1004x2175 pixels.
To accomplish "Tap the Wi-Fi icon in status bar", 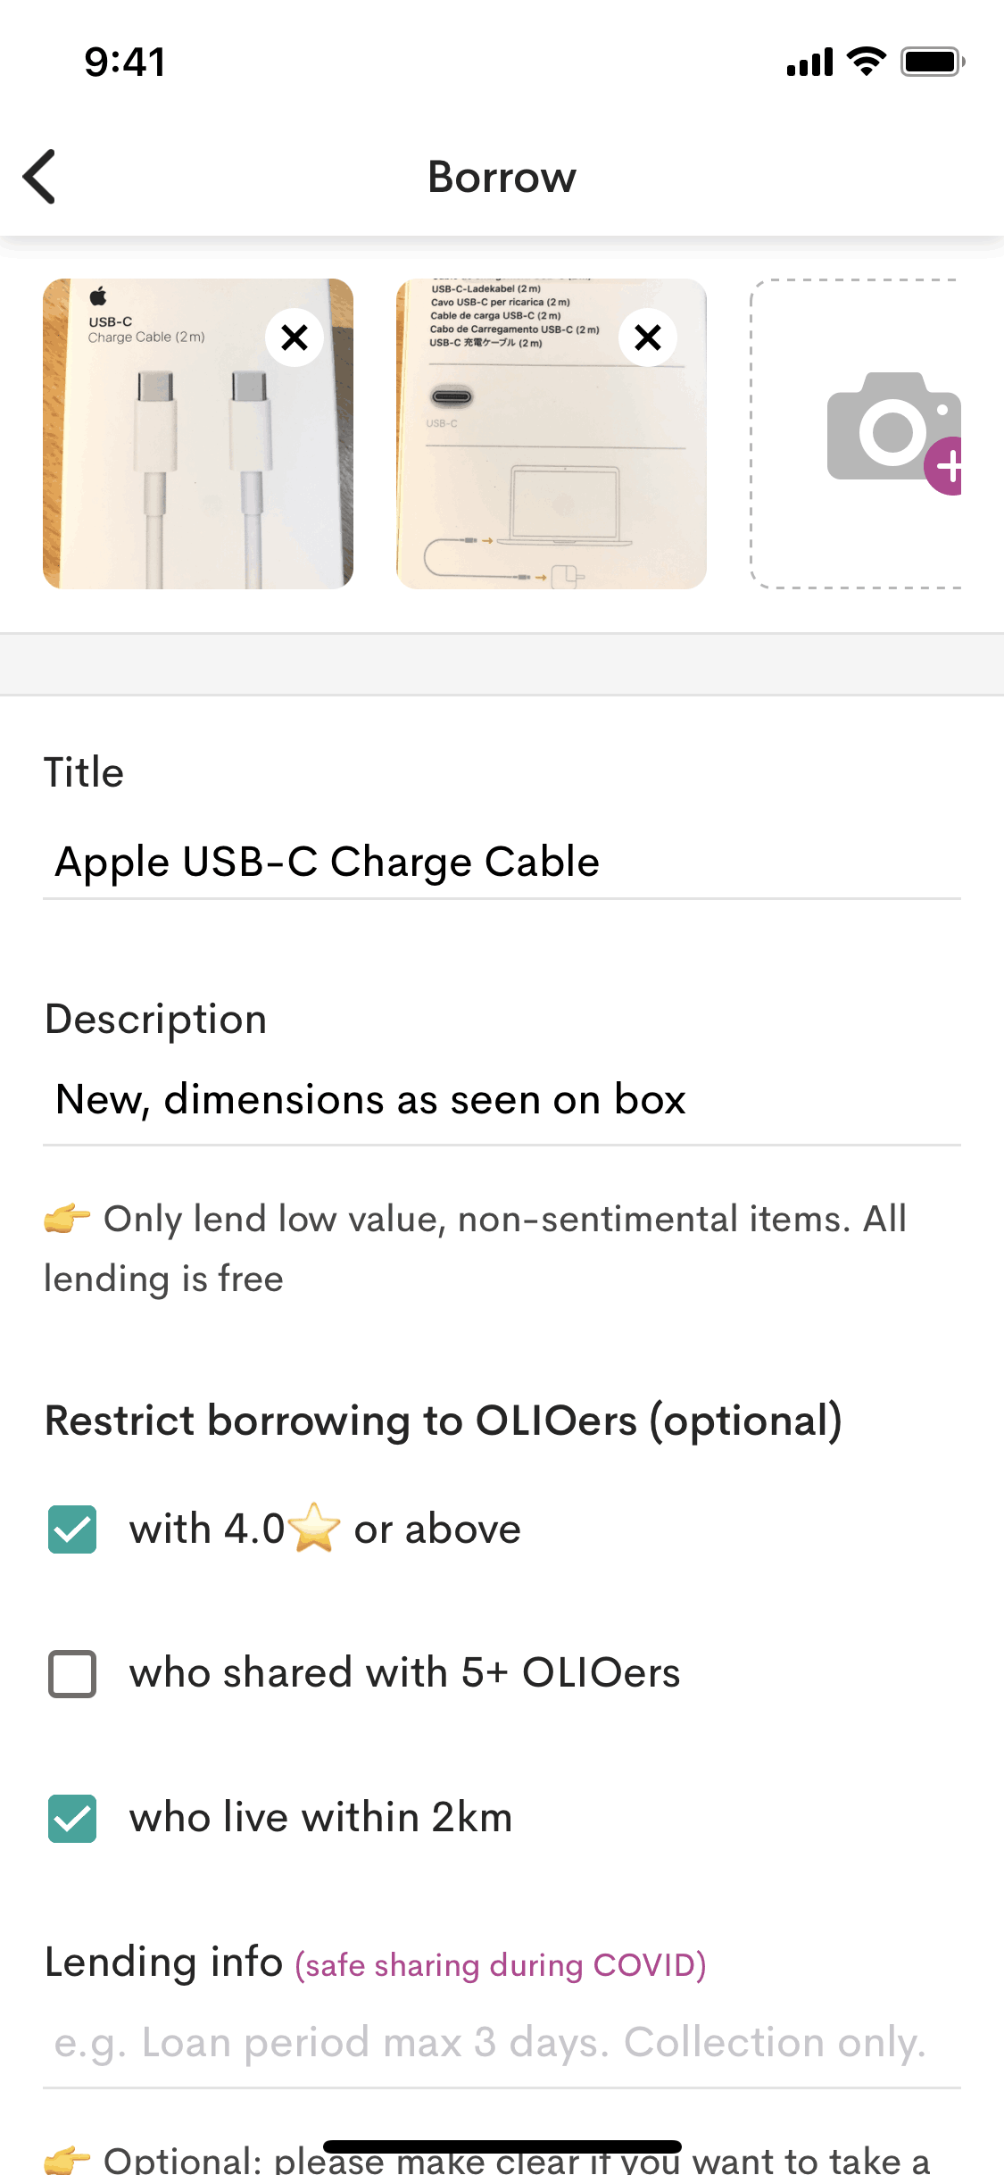I will click(866, 62).
